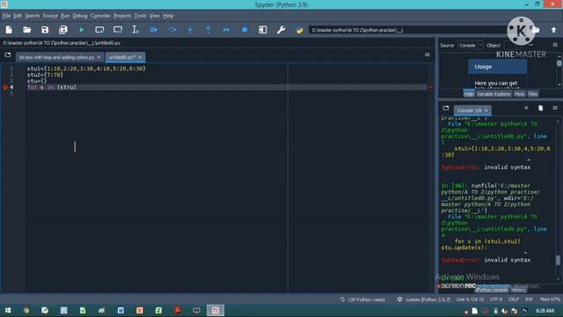The image size is (563, 317).
Task: Remove all variables via console icon
Action: click(540, 107)
